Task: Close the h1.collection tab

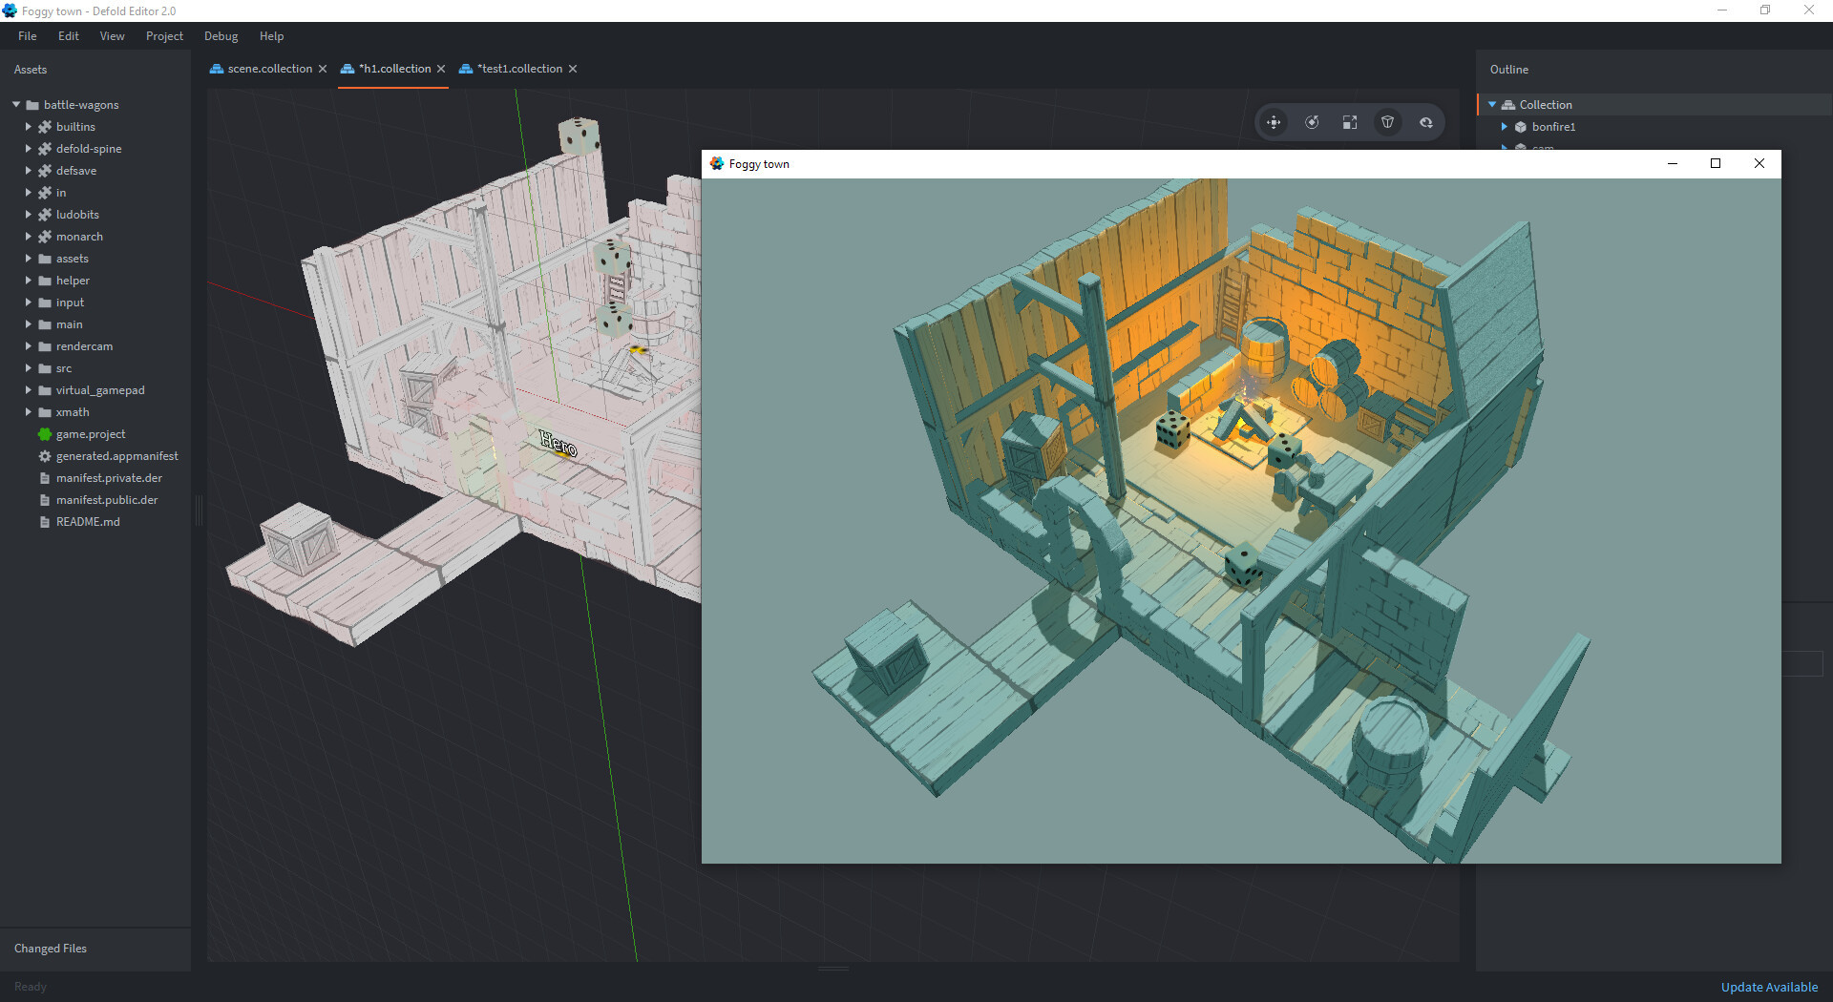Action: click(441, 69)
